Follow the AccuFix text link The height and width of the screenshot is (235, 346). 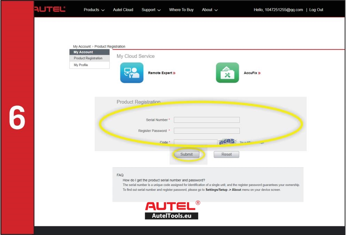click(x=252, y=73)
